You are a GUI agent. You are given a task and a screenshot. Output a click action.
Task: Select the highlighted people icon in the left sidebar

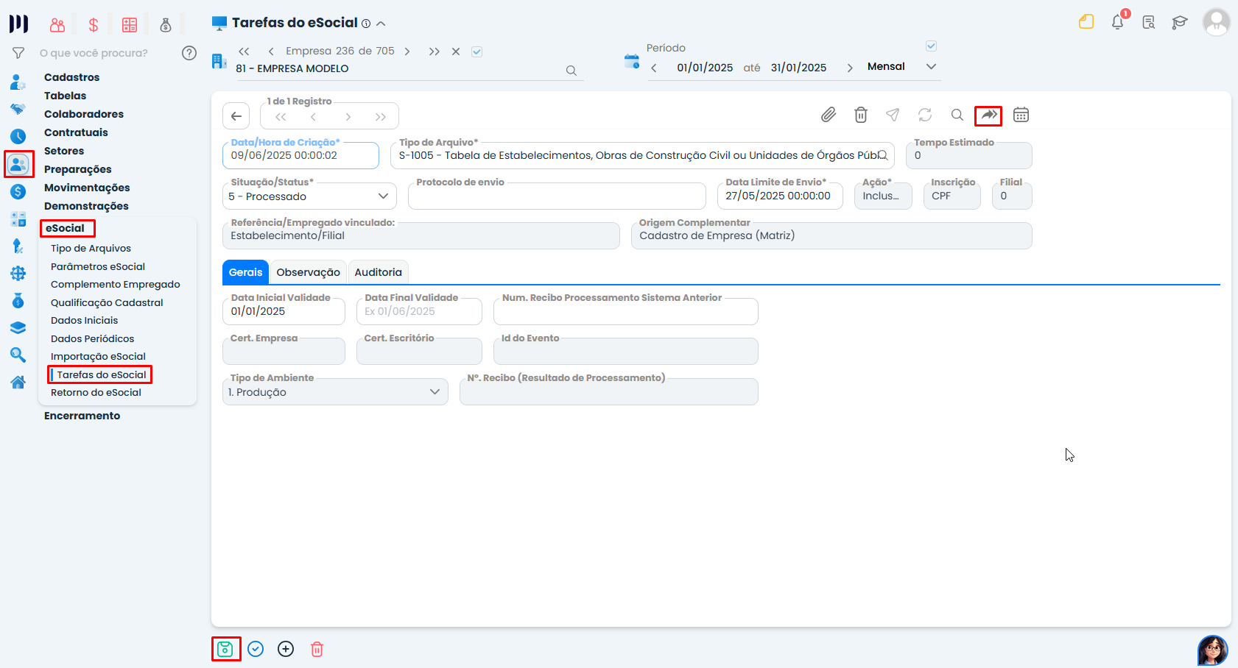(18, 164)
